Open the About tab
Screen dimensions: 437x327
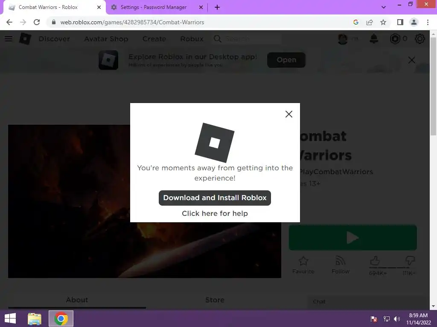pyautogui.click(x=77, y=300)
